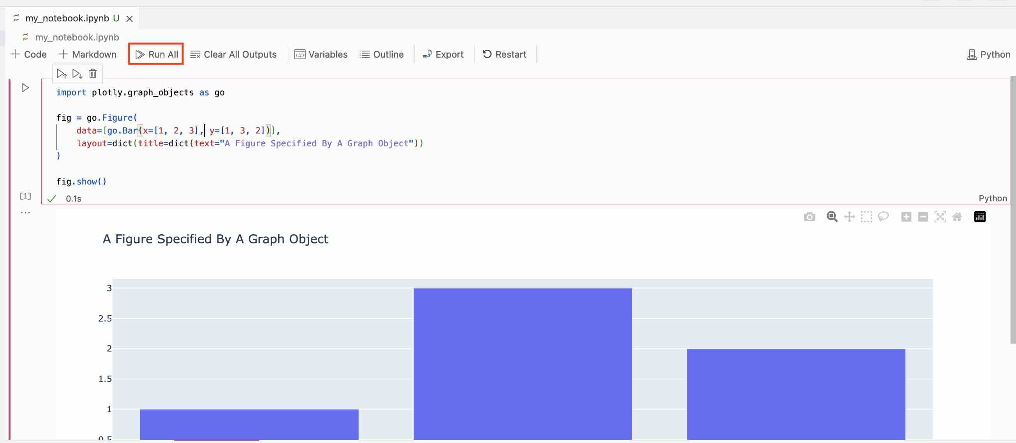Switch to my_notebook.ipynb tab
1016x443 pixels.
click(x=67, y=18)
